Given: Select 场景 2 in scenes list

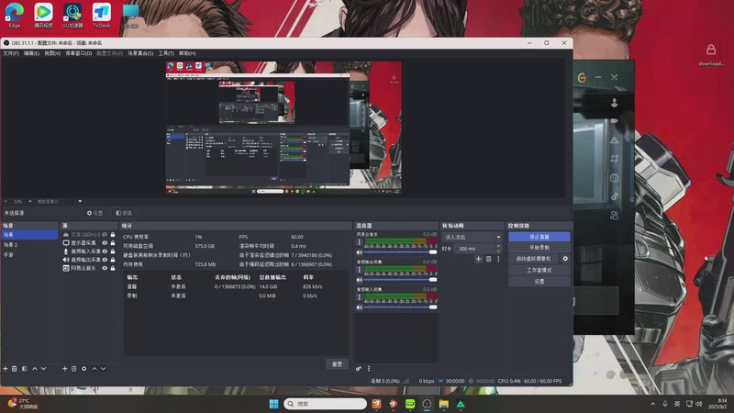Looking at the screenshot, I should [29, 245].
